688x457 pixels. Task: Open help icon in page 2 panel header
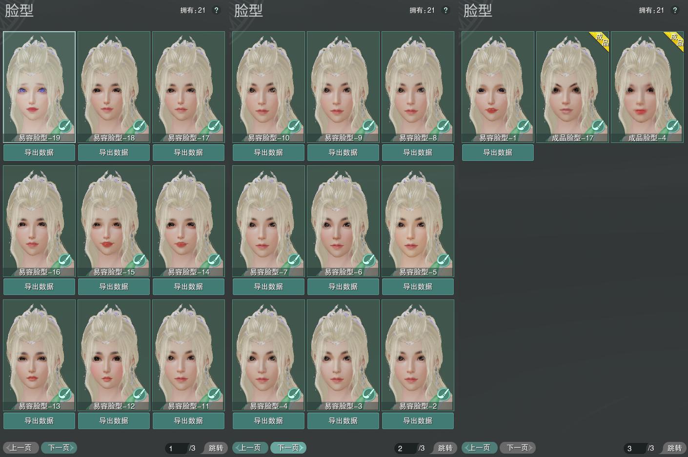[x=445, y=10]
